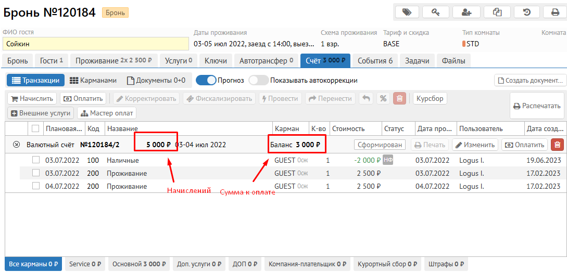Click the percent discount icon
This screenshot has width=567, height=272.
pos(383,98)
